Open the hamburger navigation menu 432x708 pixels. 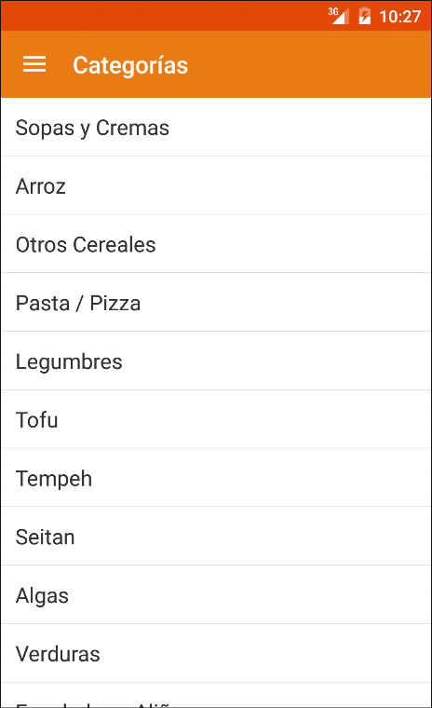point(34,64)
